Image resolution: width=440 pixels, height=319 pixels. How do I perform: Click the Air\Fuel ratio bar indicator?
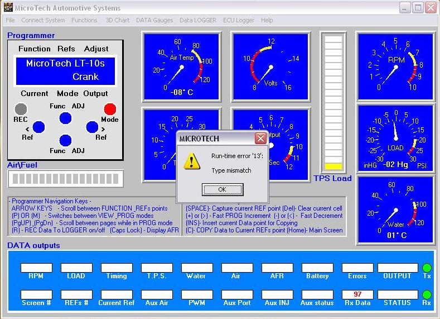(65, 179)
